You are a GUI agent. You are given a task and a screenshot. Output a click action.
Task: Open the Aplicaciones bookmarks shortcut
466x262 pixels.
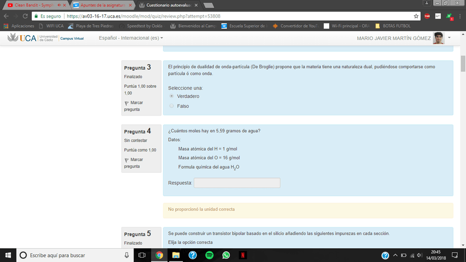(19, 26)
